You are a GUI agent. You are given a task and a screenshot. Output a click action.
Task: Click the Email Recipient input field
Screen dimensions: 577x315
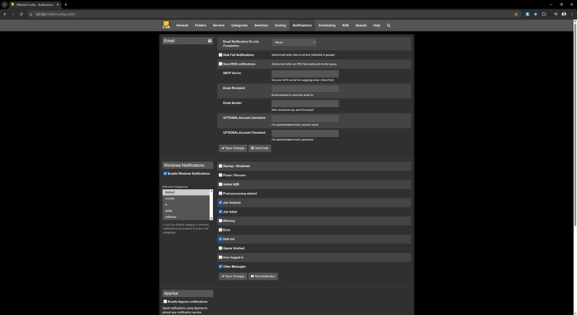click(x=305, y=88)
